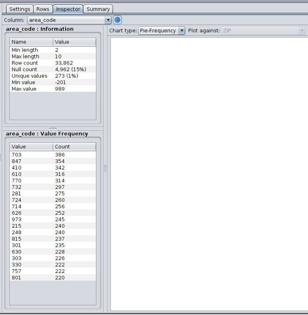308x315 pixels.
Task: Select the 703 row in Value Frequency
Action: tap(52, 155)
